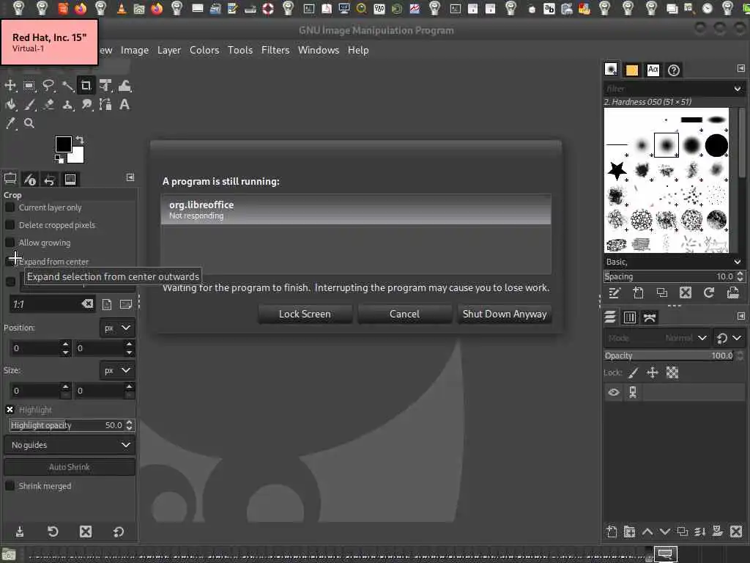
Task: Disable the Highlight checkbox
Action: click(10, 409)
